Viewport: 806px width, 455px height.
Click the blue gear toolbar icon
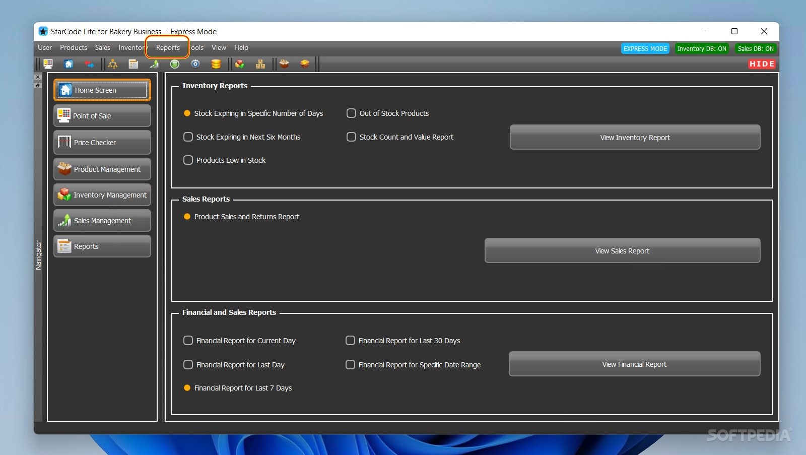195,64
